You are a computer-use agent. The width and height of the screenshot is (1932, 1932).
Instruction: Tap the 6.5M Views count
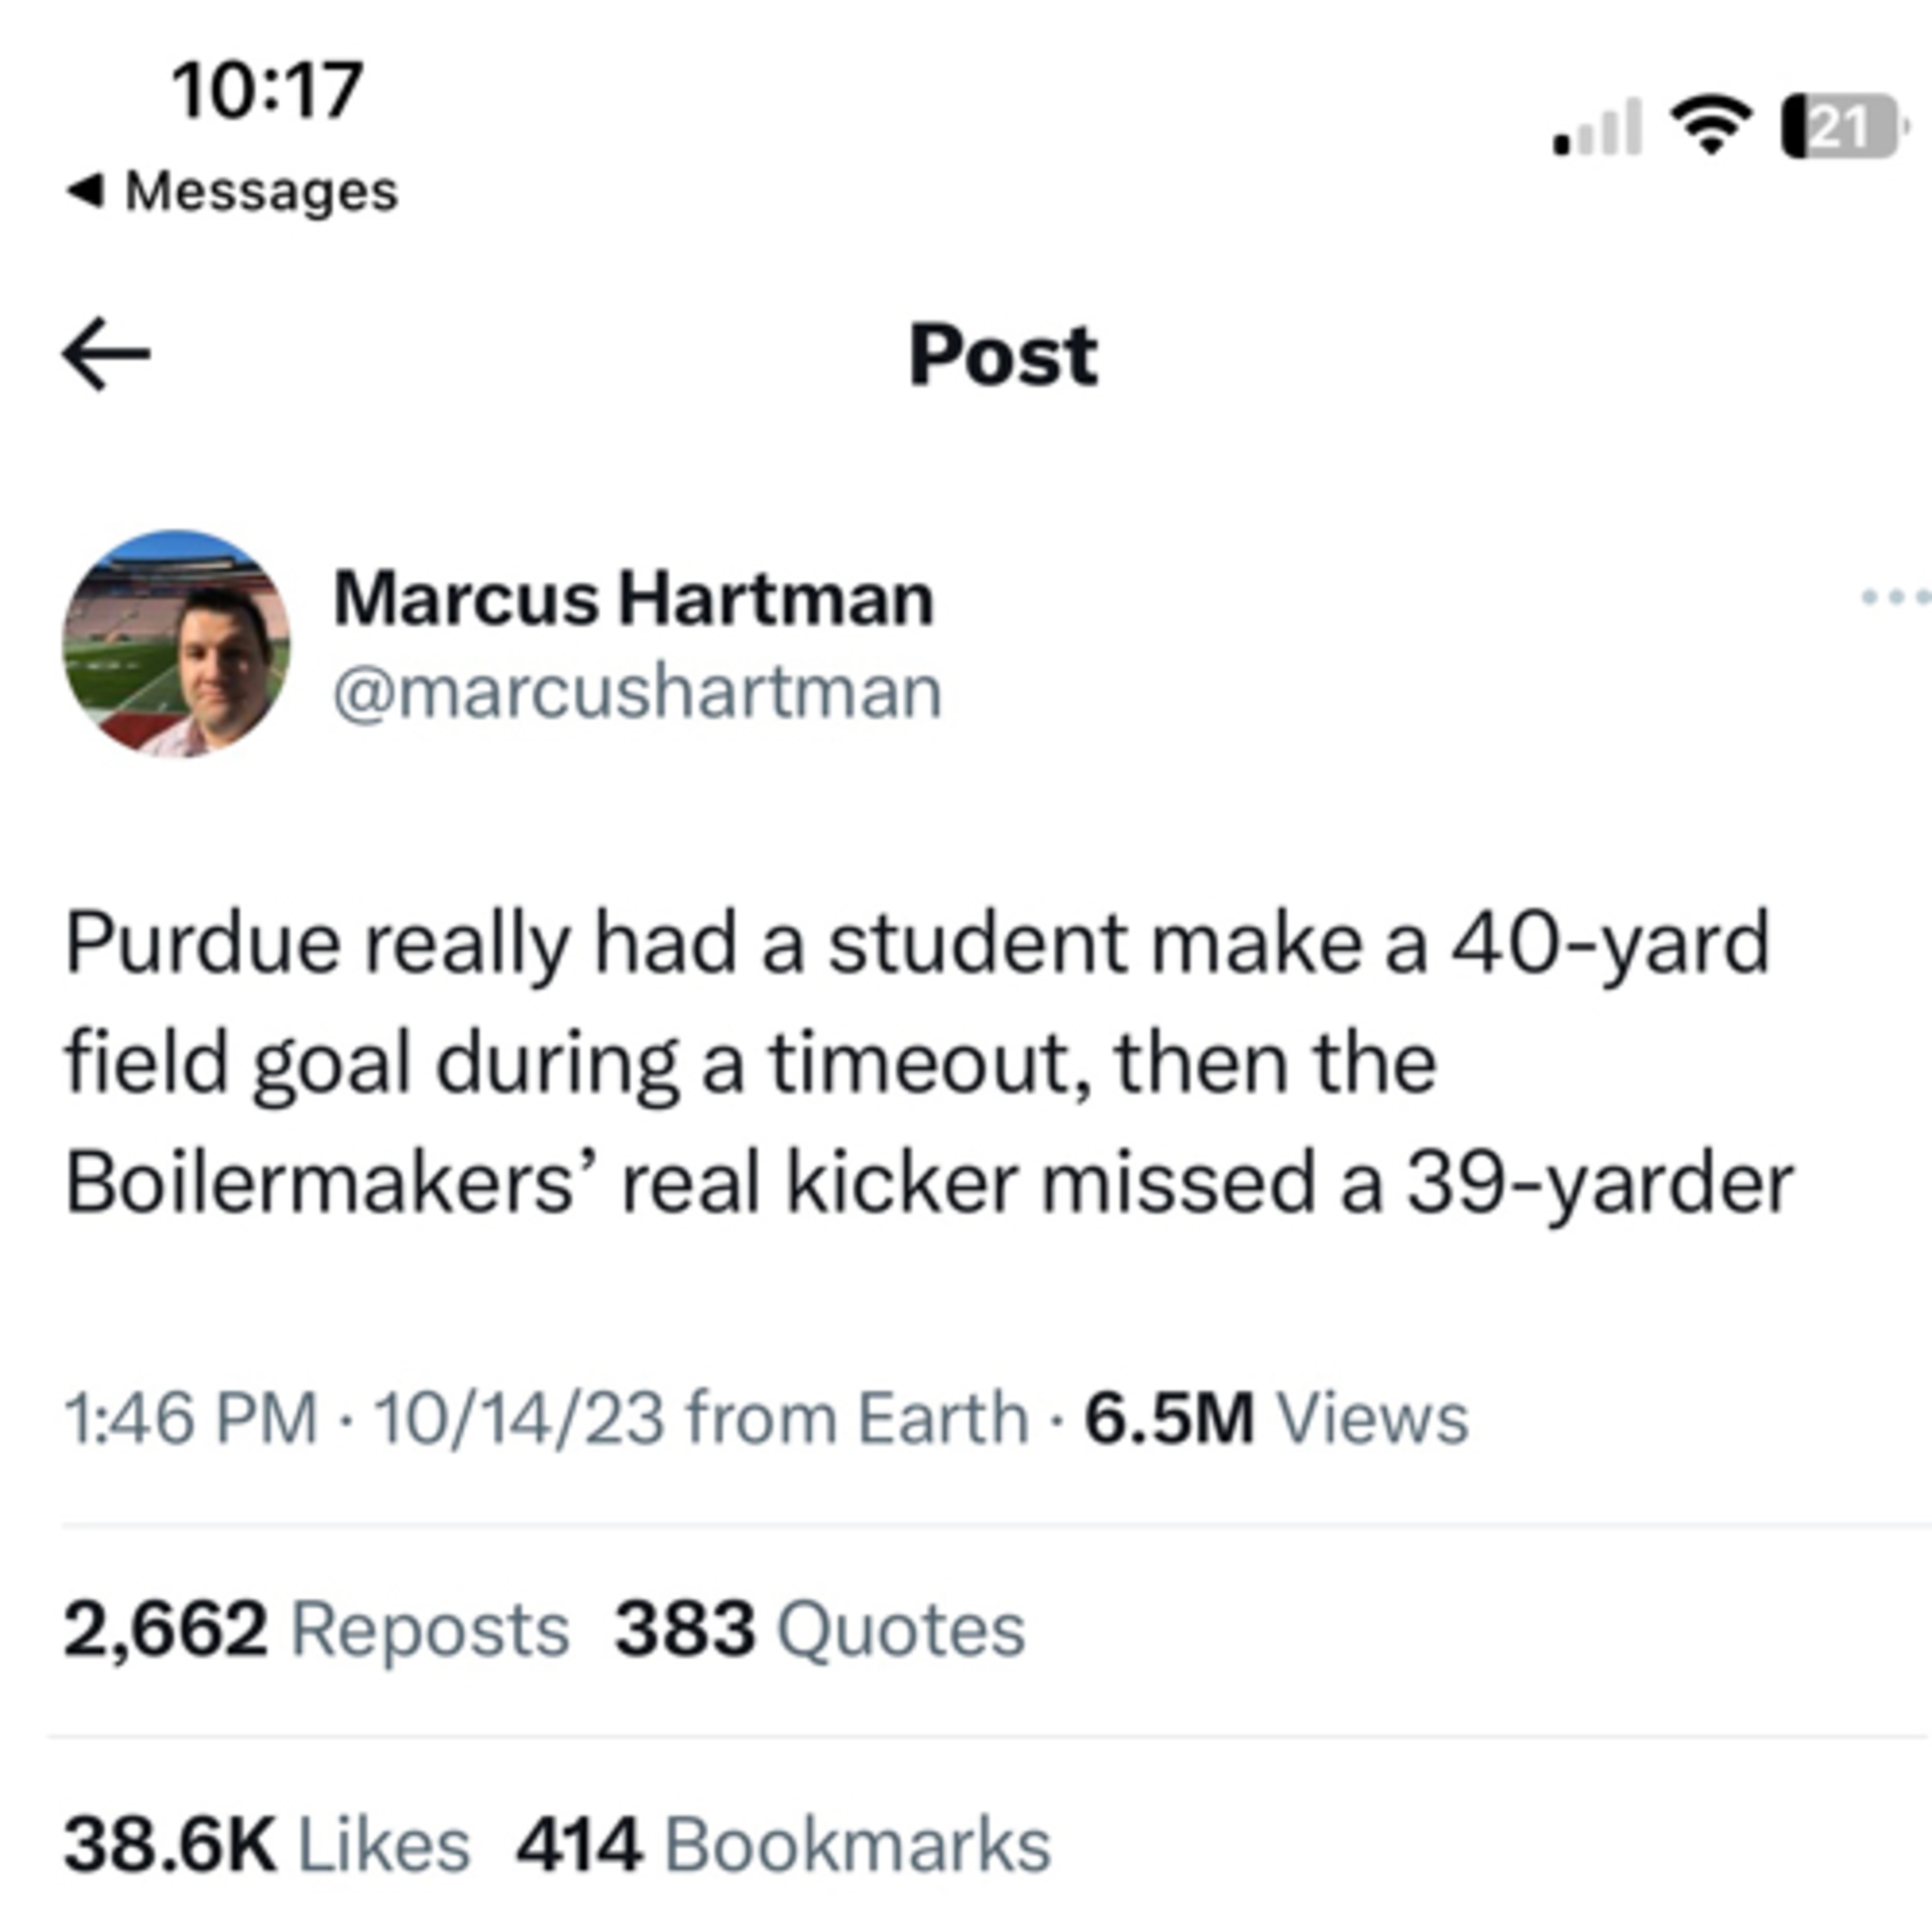(x=1276, y=1418)
